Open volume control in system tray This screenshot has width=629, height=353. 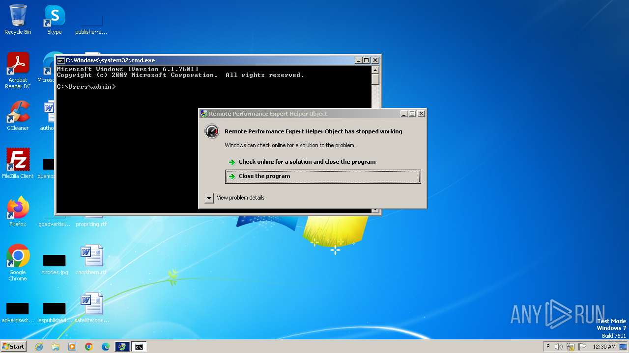[559, 347]
